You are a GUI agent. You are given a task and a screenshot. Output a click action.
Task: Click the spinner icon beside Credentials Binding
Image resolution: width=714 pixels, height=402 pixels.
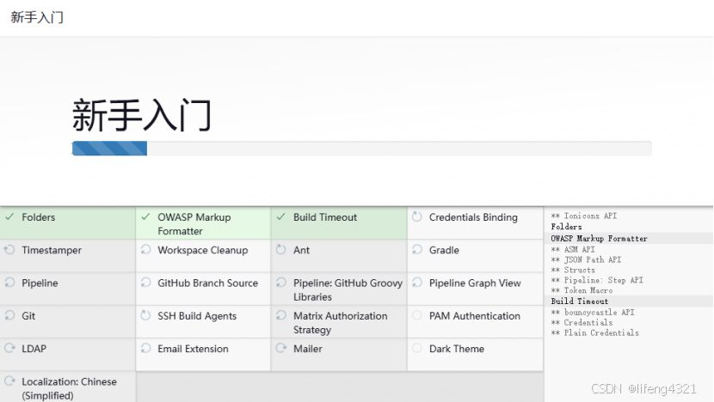click(x=417, y=217)
